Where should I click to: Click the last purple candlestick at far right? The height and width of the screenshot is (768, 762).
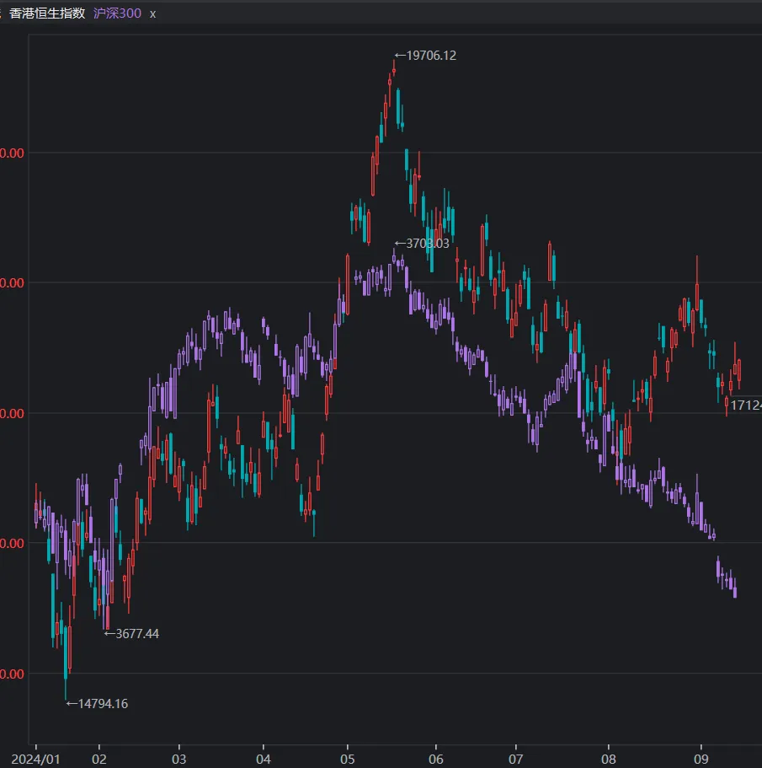pyautogui.click(x=734, y=587)
